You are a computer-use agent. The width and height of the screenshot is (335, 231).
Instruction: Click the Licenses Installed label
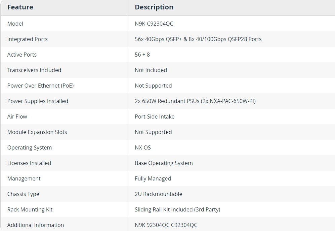(x=29, y=163)
